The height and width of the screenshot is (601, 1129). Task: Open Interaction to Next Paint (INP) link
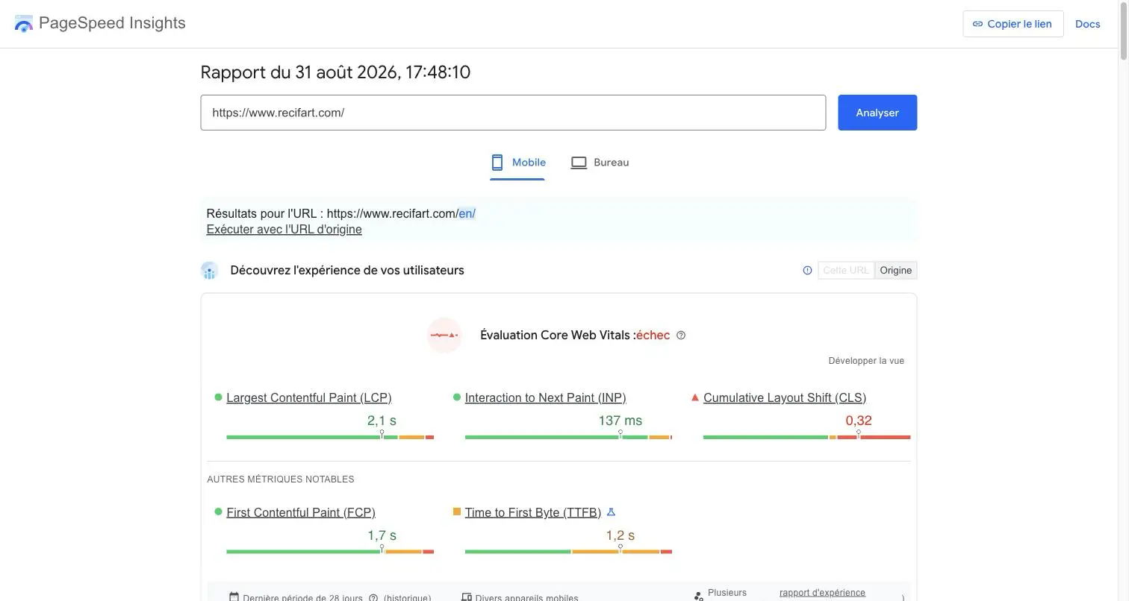coord(545,398)
